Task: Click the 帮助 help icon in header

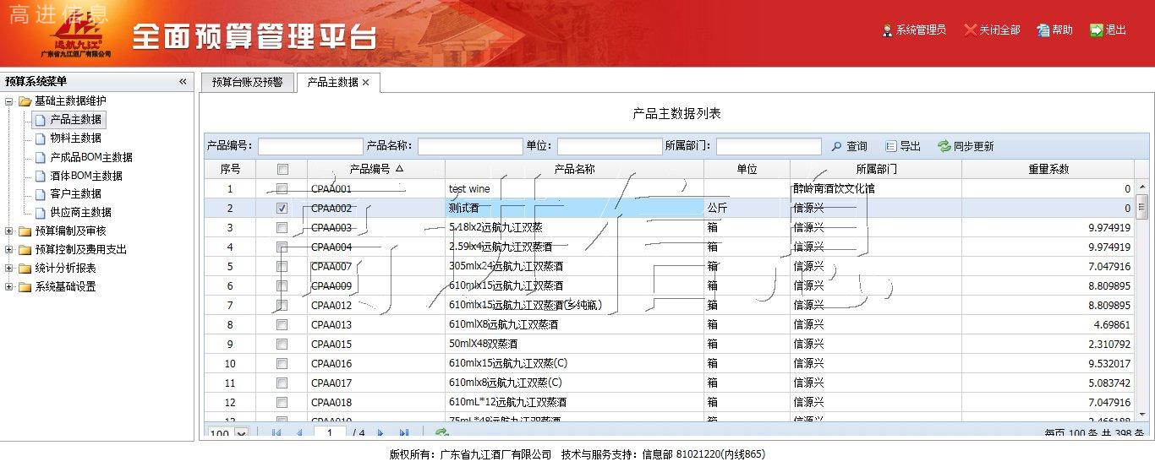Action: coord(1043,30)
